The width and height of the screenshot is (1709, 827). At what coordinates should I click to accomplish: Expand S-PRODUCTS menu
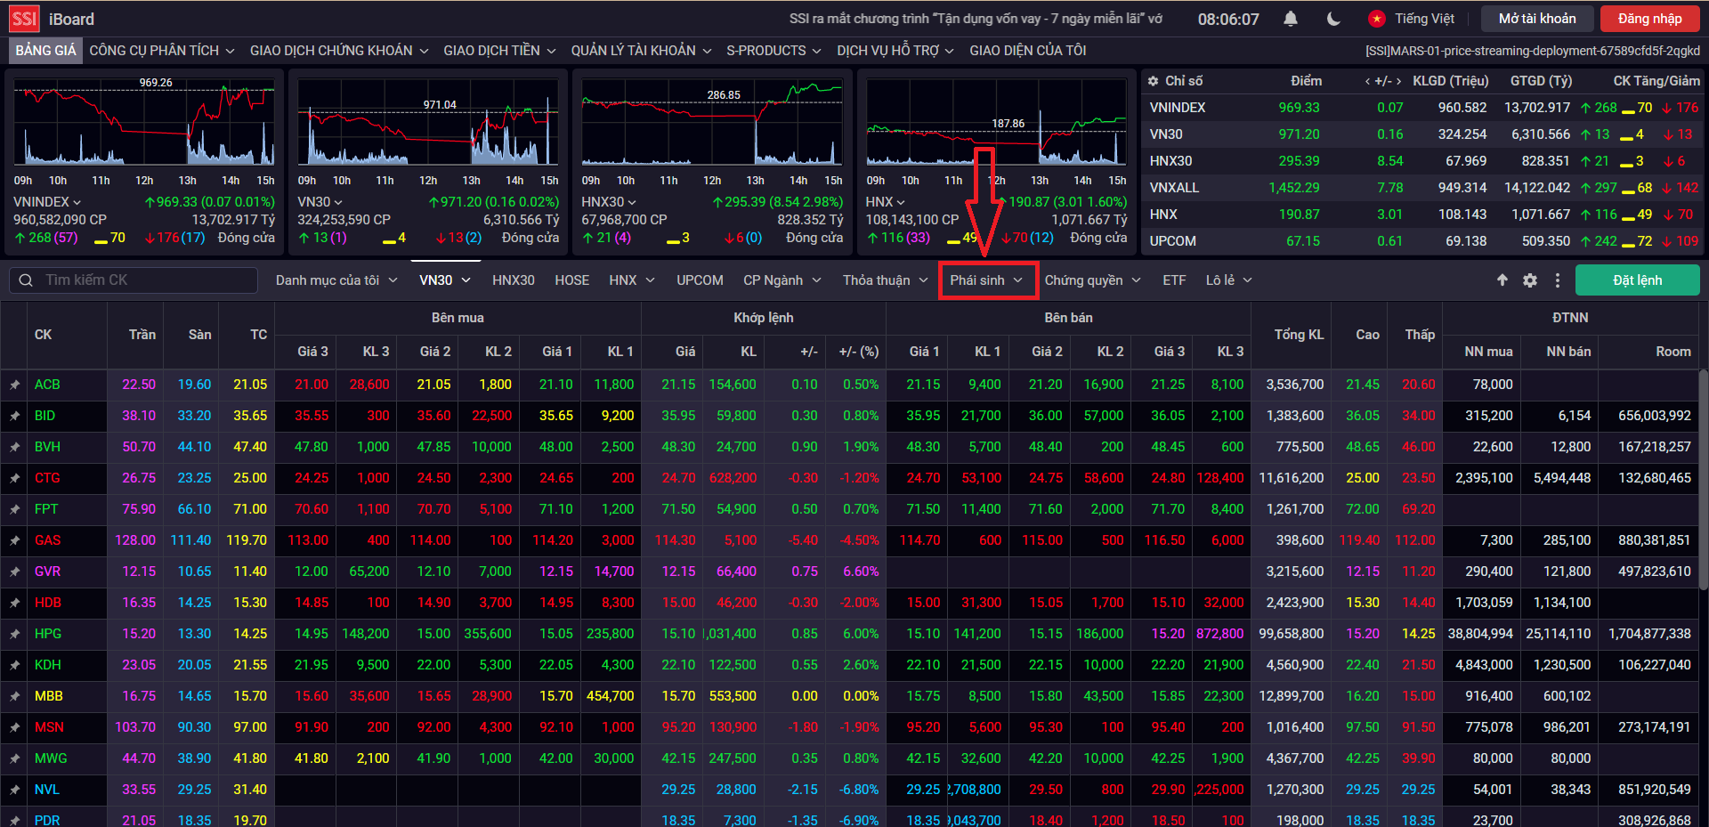click(774, 51)
